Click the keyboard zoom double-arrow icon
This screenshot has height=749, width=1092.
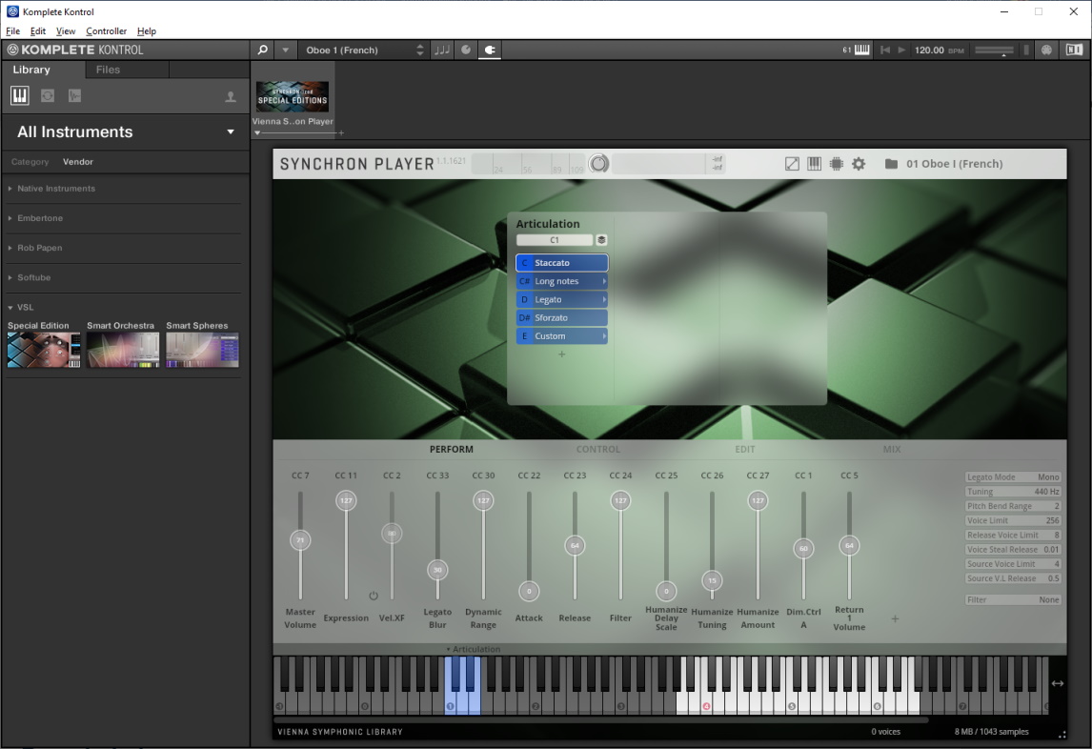coord(1057,683)
